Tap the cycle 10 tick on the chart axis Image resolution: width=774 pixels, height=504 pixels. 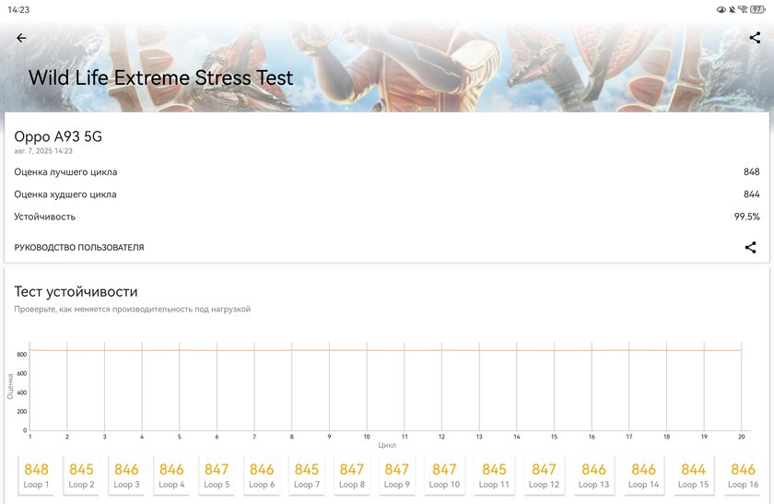(x=367, y=437)
